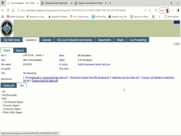Open the Amazon.com bookmark

[36, 17]
